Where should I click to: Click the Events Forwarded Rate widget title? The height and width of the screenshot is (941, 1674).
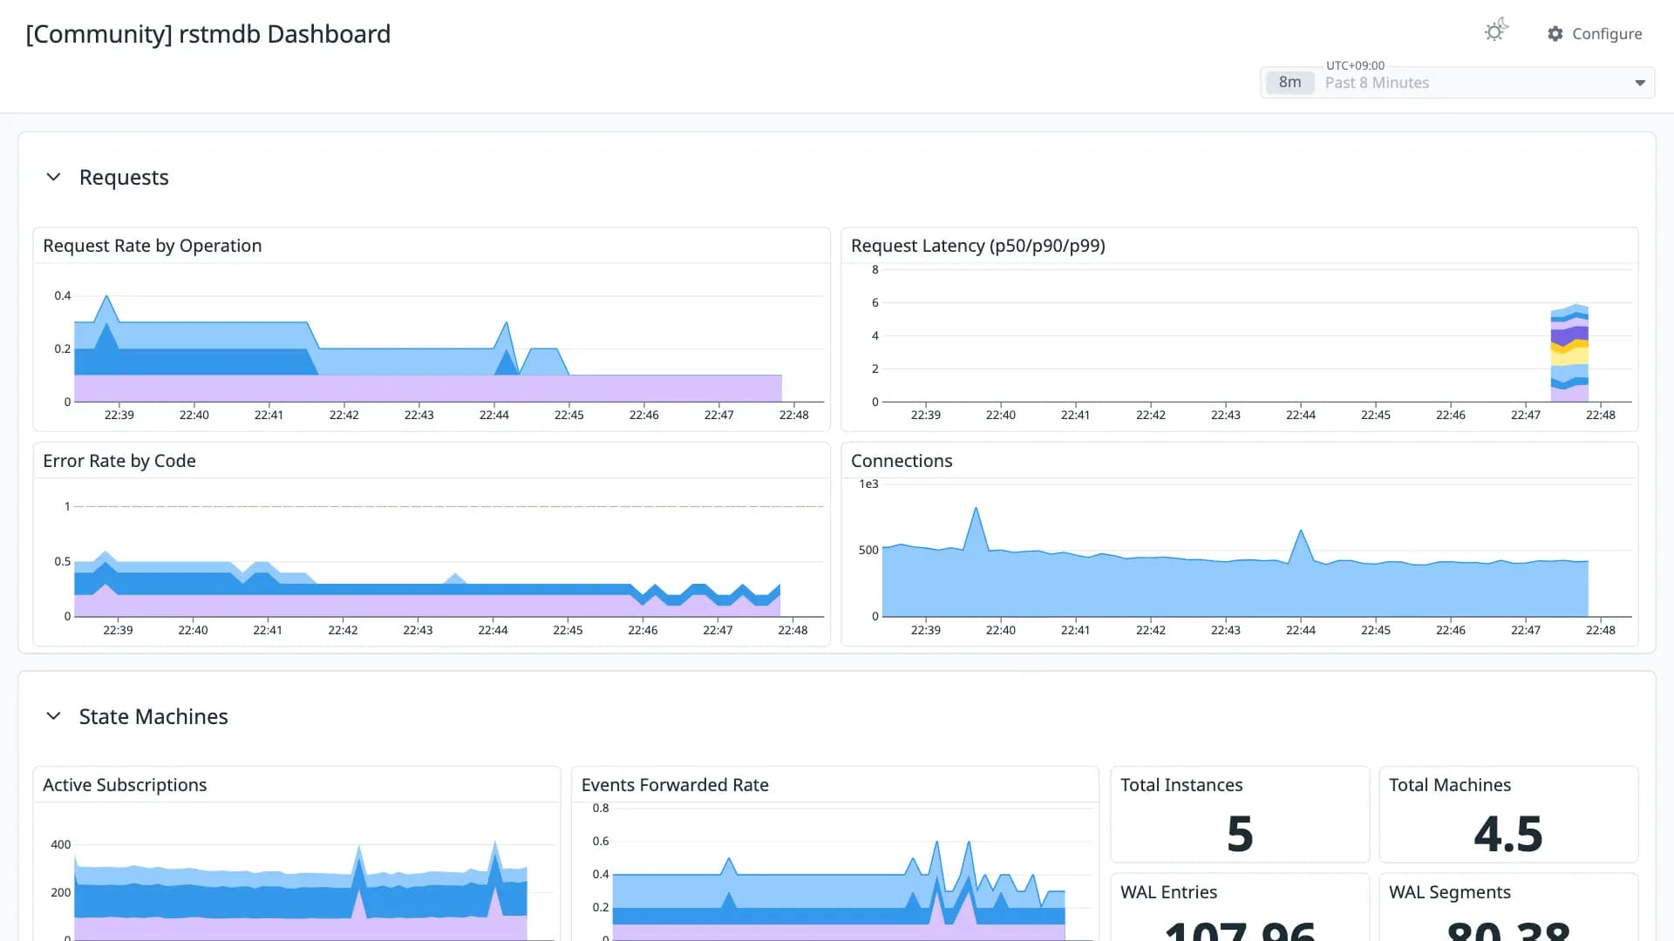(x=675, y=785)
